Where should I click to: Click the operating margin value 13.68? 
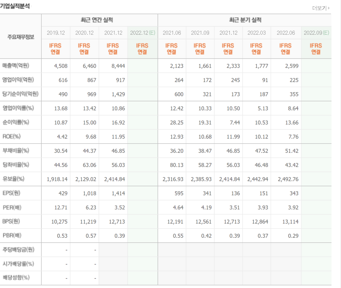click(61, 109)
